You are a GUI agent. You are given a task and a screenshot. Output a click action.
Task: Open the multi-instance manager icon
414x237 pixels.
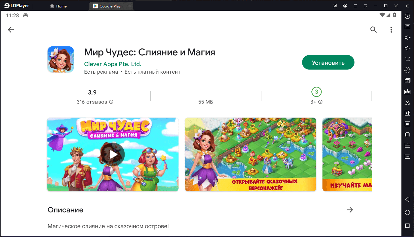(x=407, y=81)
